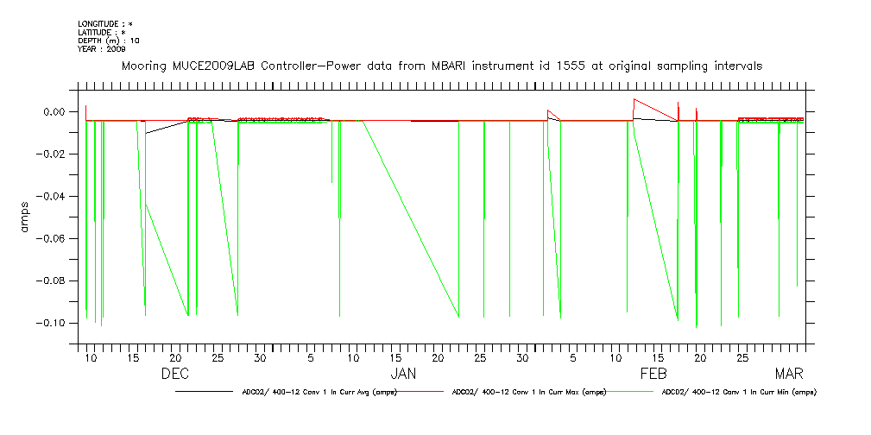
Task: Click the plot title text
Action: point(442,66)
